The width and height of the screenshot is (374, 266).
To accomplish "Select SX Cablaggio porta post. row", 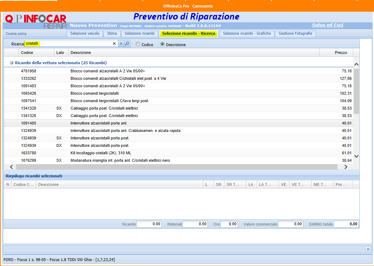I will point(178,108).
